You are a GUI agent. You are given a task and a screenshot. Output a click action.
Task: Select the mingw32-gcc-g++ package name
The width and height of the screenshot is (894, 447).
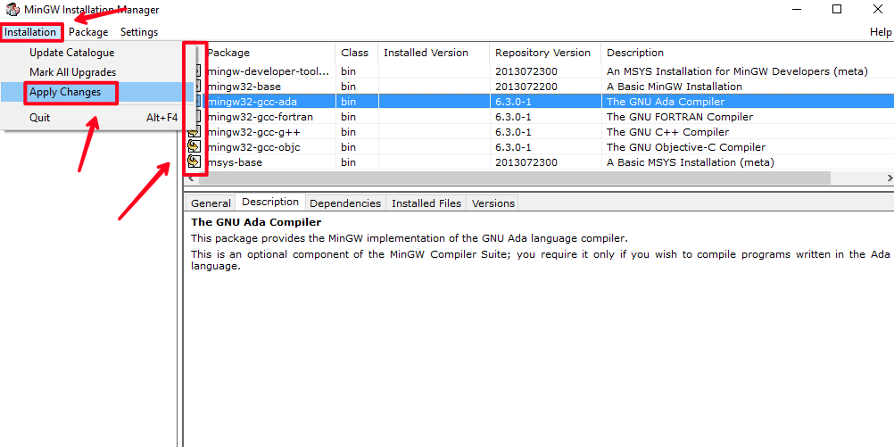coord(253,132)
